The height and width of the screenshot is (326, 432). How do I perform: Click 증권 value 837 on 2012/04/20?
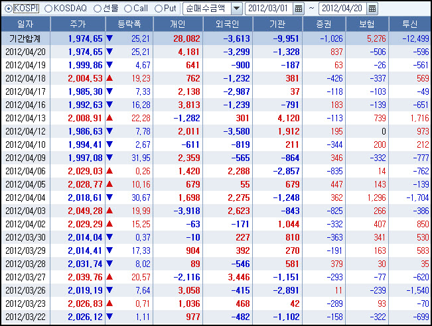(336, 52)
